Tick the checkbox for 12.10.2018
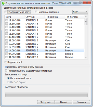 (x=7, y=30)
